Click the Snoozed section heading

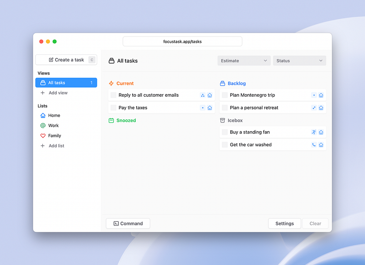pyautogui.click(x=126, y=121)
